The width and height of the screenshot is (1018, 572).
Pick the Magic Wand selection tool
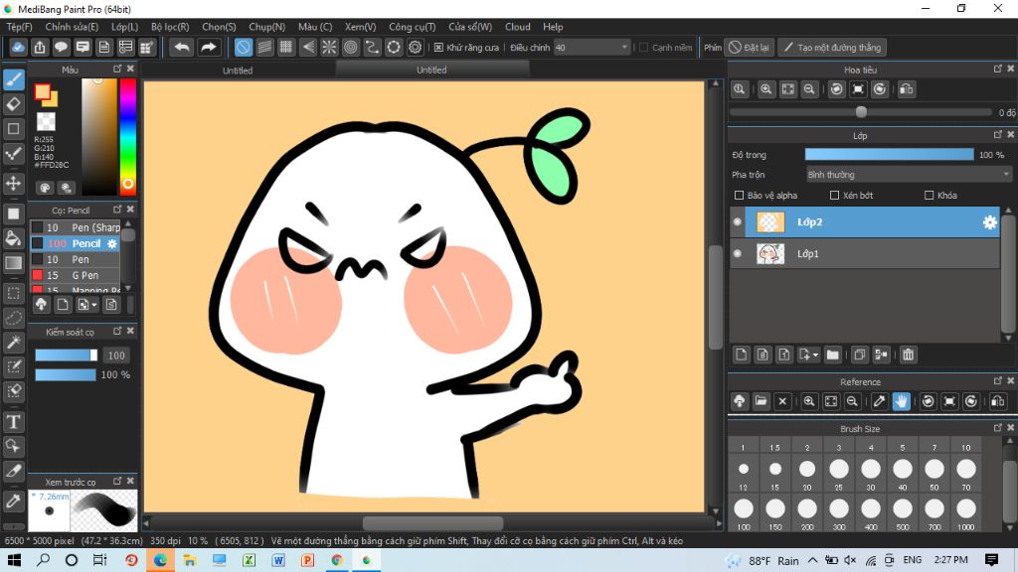coord(14,343)
